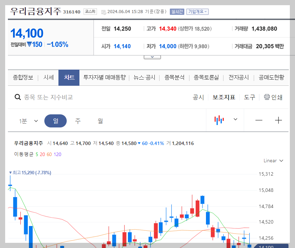
Task: Open the 투자자별 매매동향 tab
Action: click(x=105, y=77)
